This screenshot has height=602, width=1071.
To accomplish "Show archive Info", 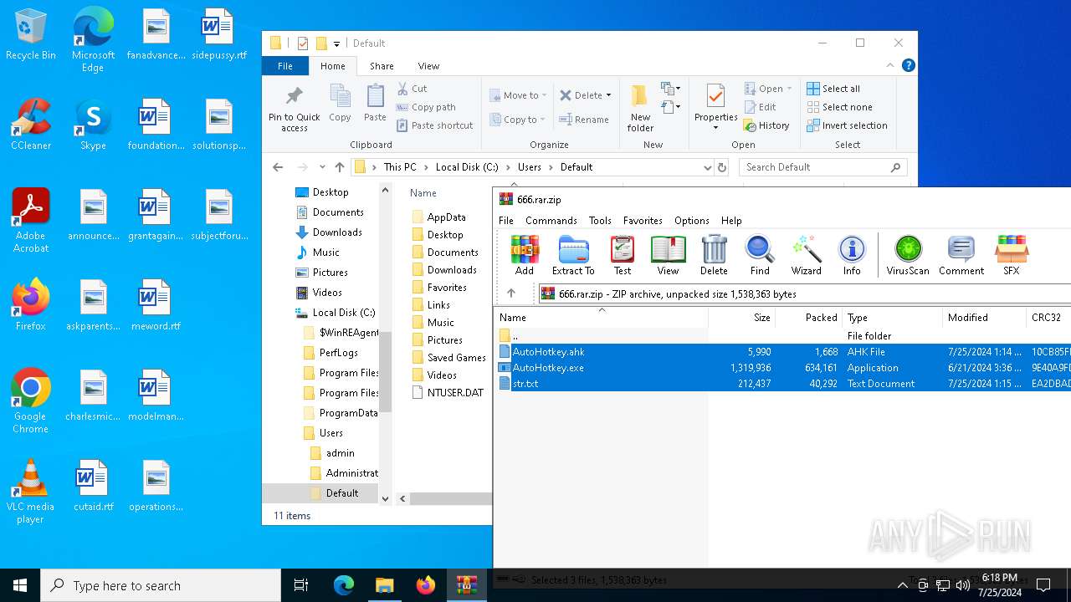I will click(852, 255).
